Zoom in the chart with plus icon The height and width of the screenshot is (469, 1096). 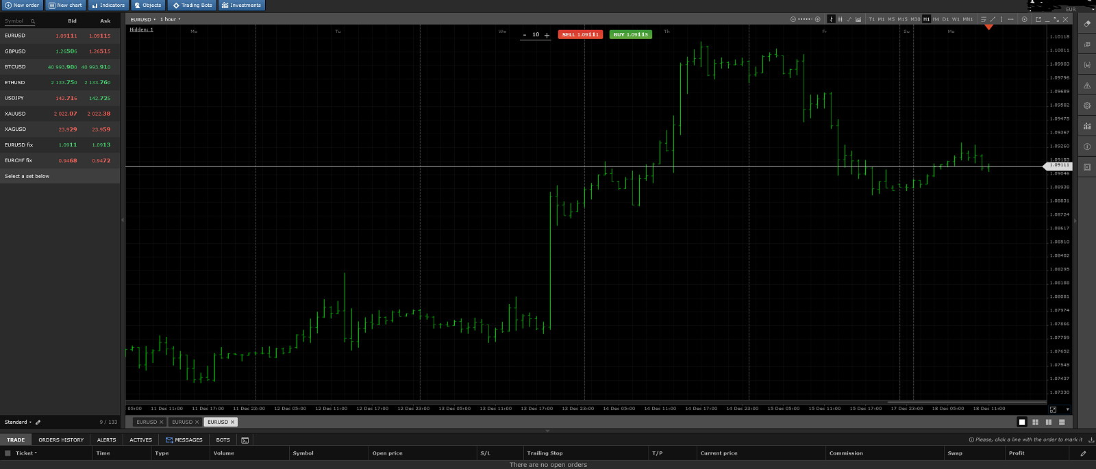[817, 19]
